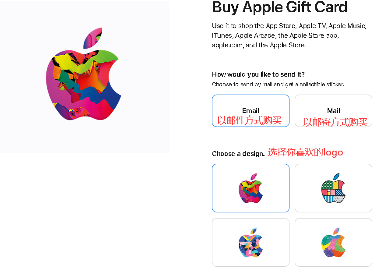388x268 pixels.
Task: Select the patchwork pattern apple logo design
Action: 333,188
